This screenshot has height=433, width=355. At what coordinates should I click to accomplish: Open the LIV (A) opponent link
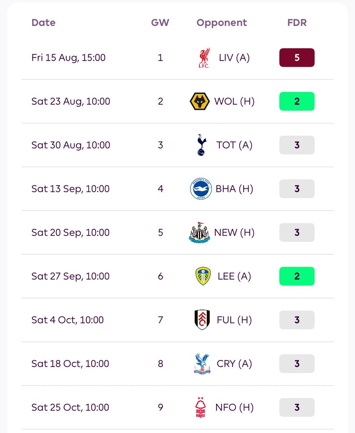[x=234, y=58]
